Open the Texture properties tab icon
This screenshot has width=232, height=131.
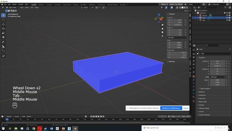[x=194, y=101]
